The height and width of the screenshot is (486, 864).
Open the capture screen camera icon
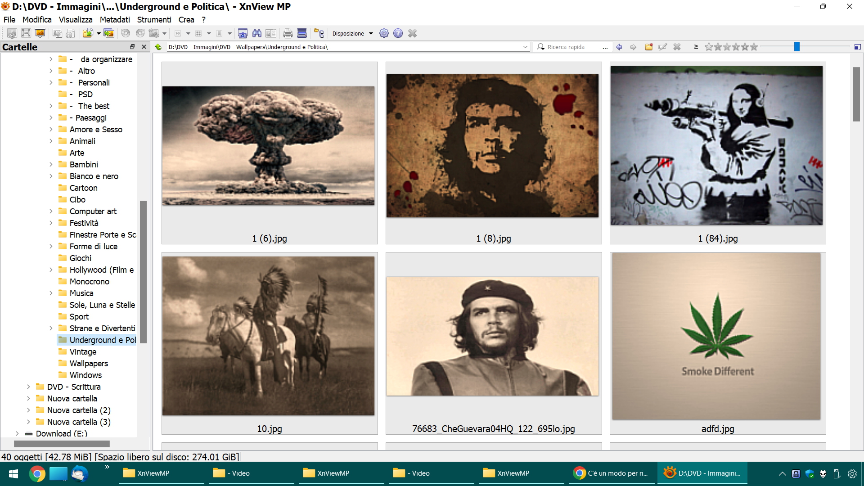(x=243, y=33)
